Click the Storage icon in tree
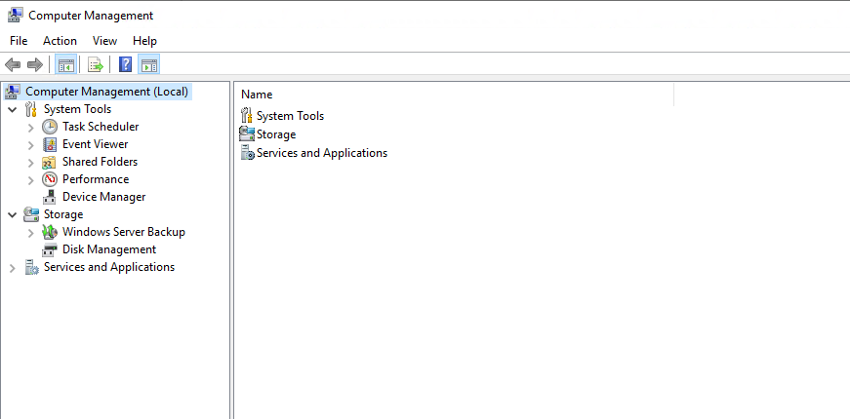The width and height of the screenshot is (850, 419). pos(31,214)
